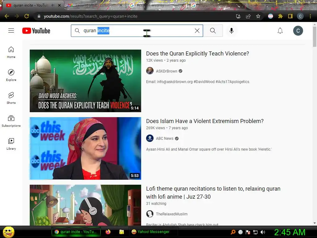Viewport: 317px width, 238px height.
Task: Open the ABC This Week video thumbnail
Action: [x=85, y=148]
